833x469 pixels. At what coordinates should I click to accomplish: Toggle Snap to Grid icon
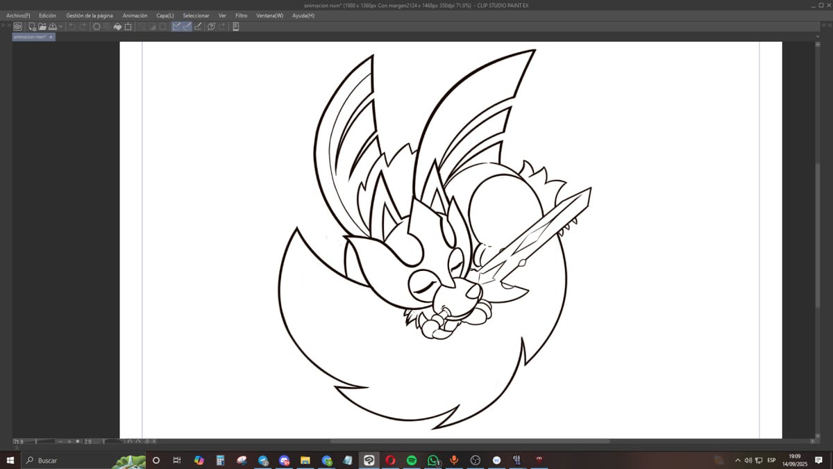(x=198, y=26)
